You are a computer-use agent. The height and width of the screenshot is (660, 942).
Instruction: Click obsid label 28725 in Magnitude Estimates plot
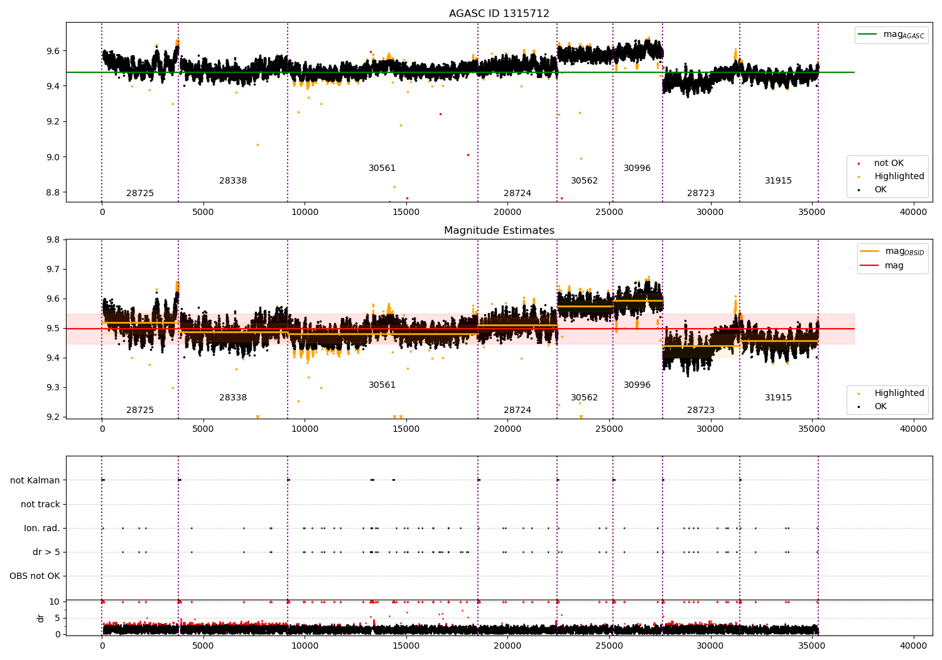[x=140, y=410]
